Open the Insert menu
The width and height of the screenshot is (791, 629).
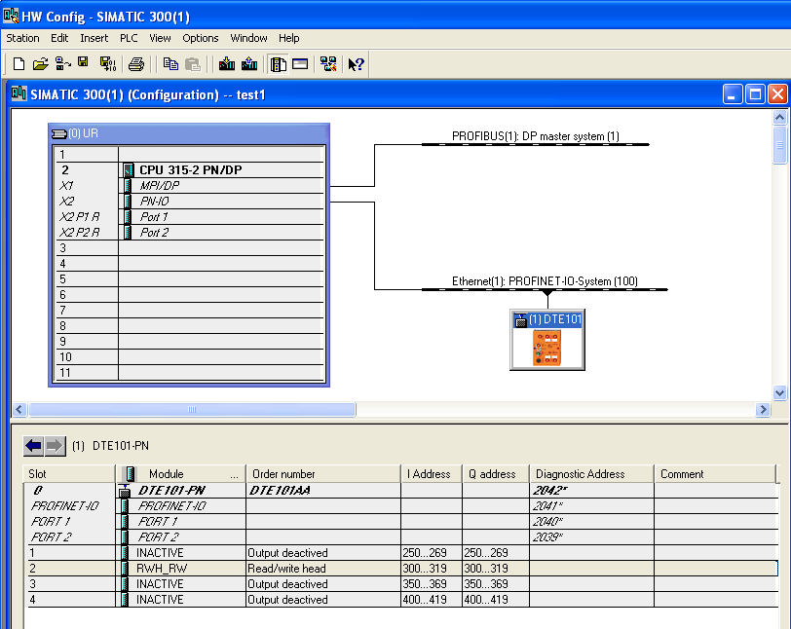(94, 38)
